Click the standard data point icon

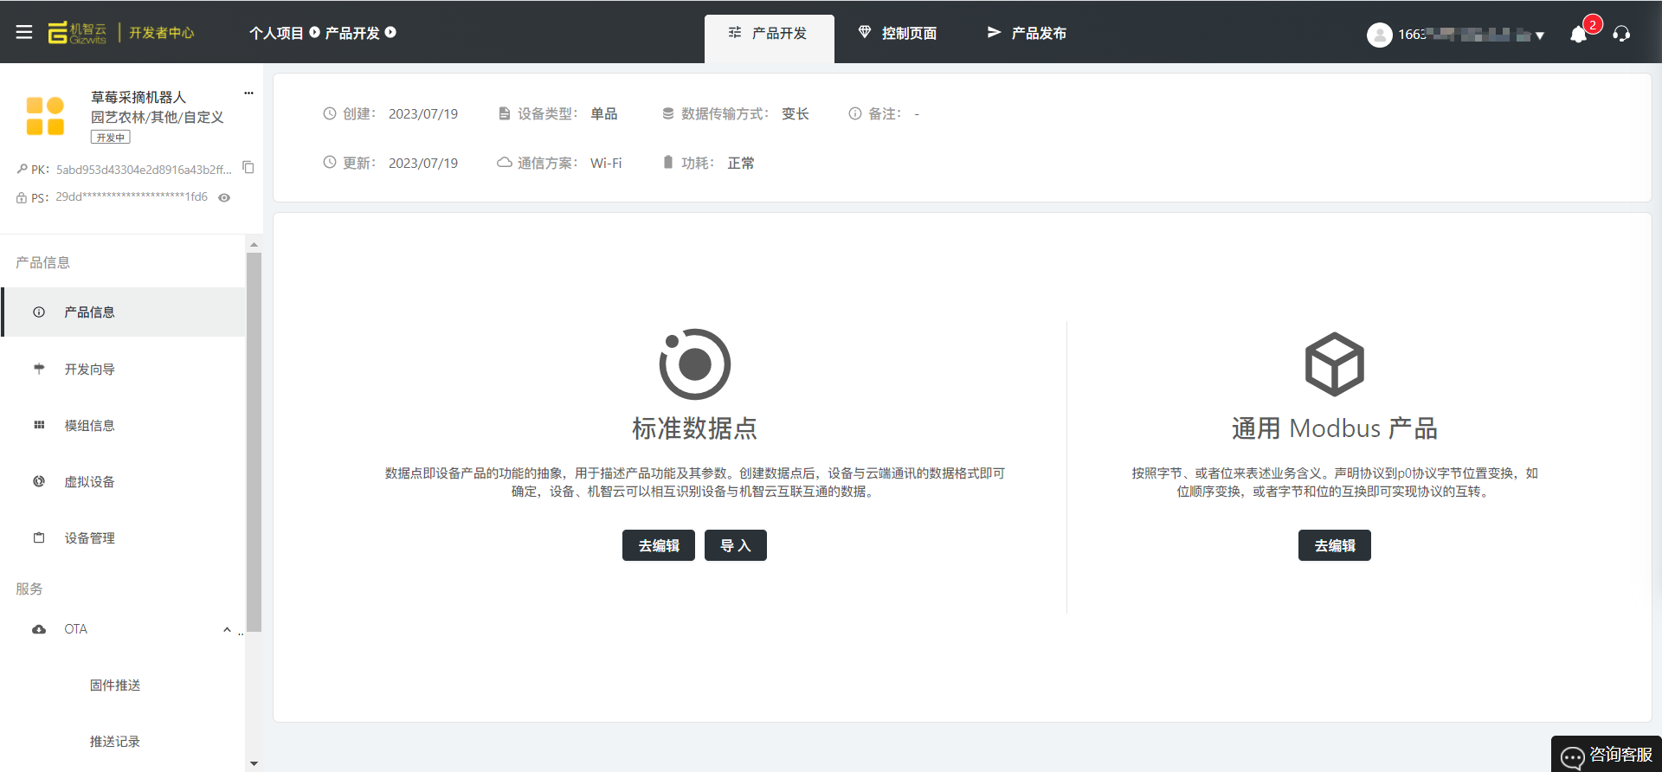point(695,363)
